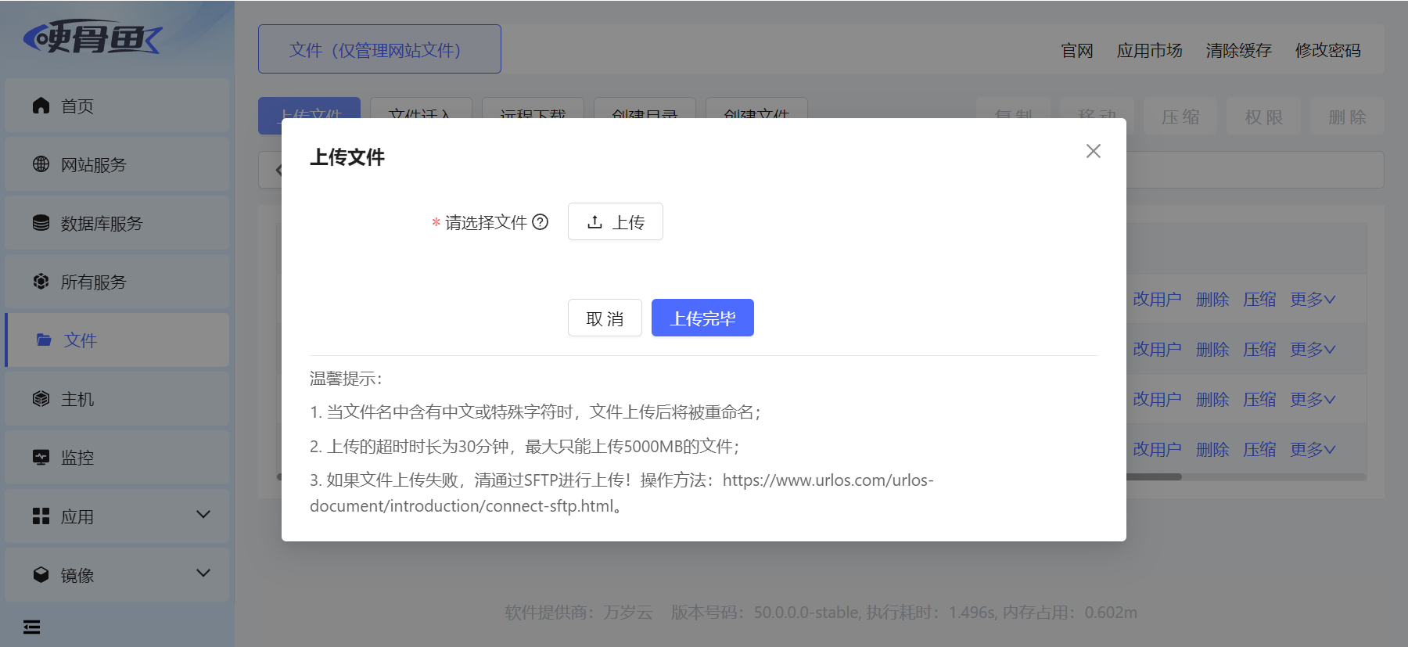Close the 上传文件 dialog with X
Image resolution: width=1408 pixels, height=647 pixels.
tap(1094, 151)
